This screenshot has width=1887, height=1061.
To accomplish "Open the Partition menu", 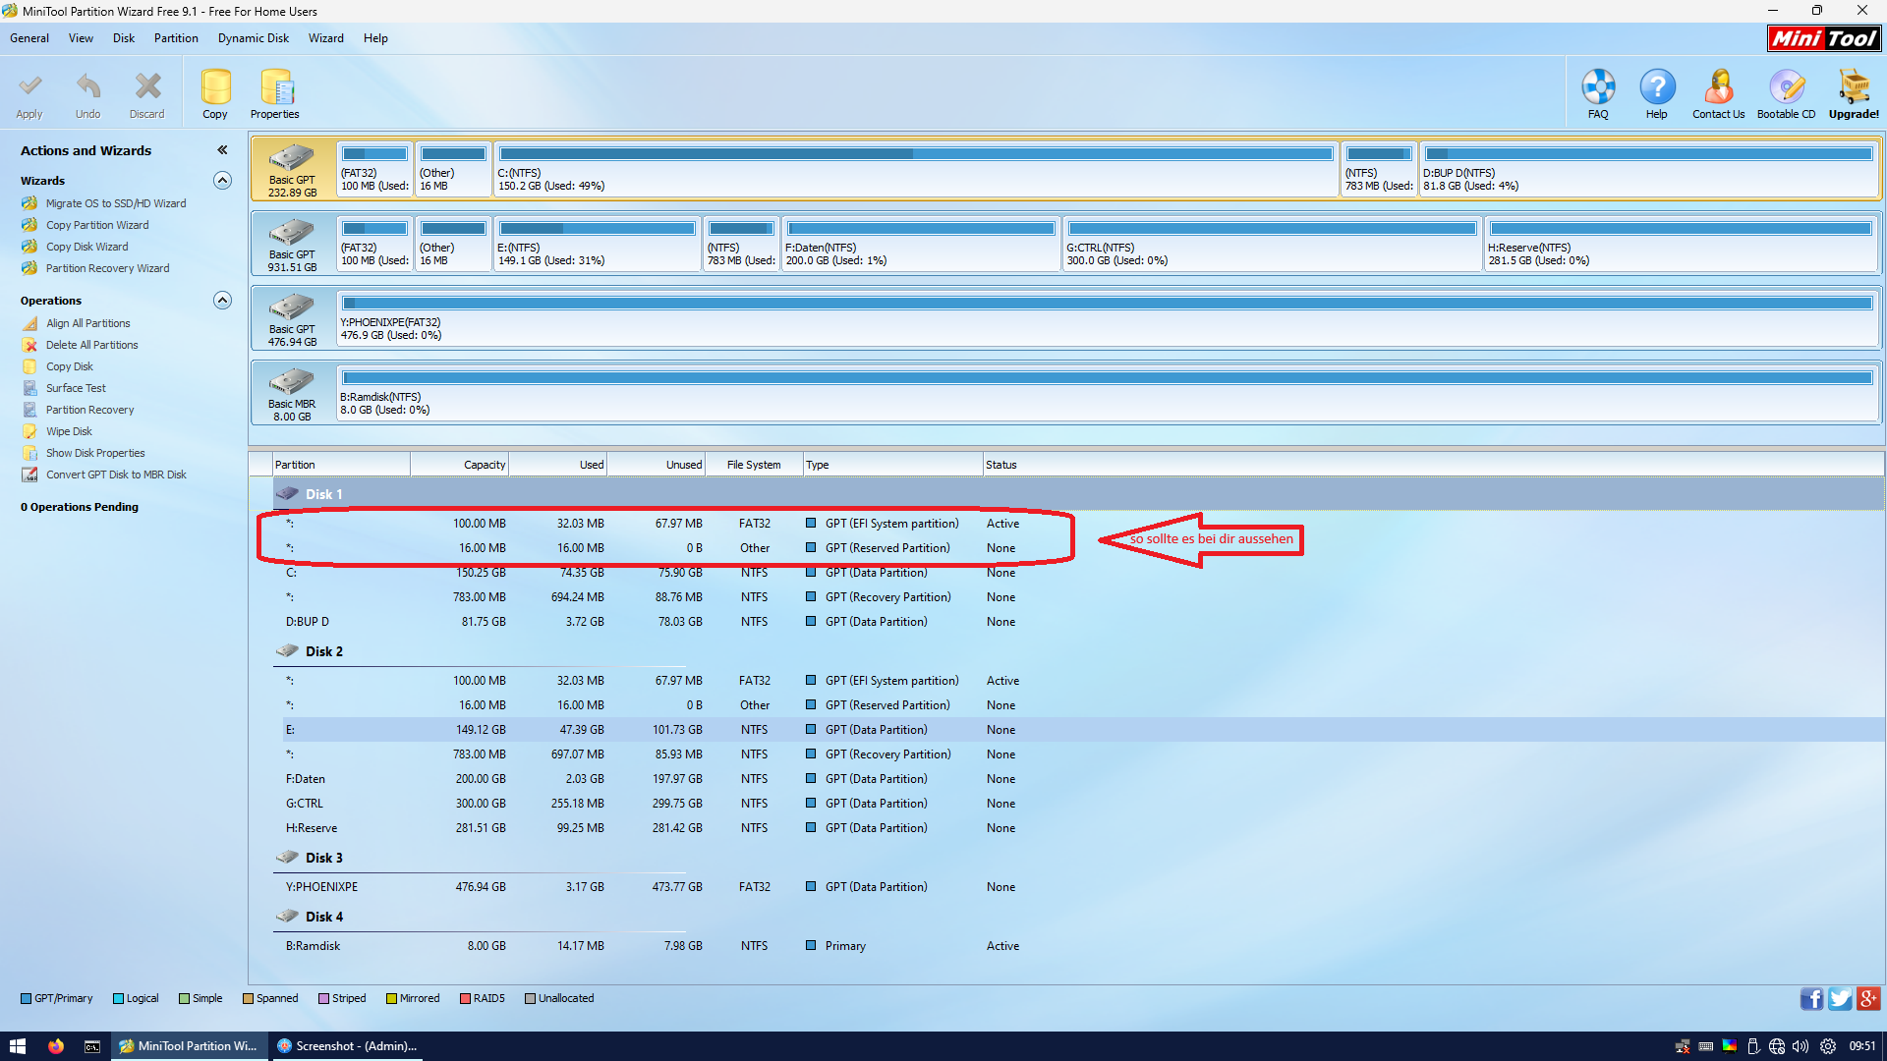I will tap(176, 38).
